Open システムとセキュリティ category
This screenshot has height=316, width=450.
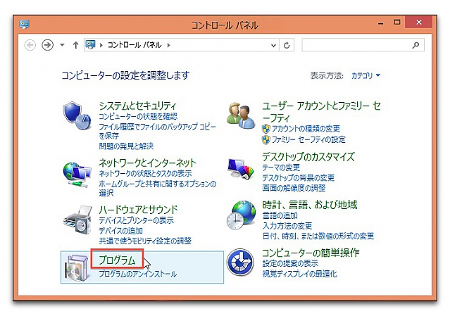coord(137,106)
